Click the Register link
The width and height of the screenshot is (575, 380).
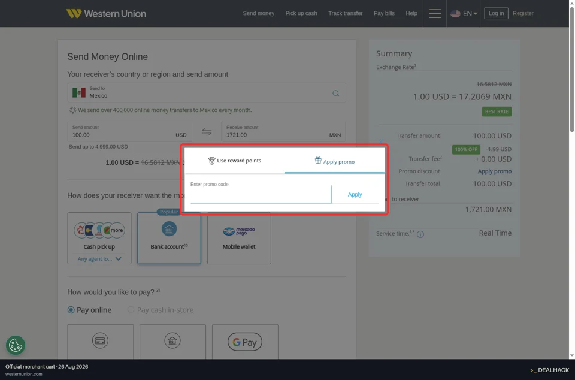tap(522, 13)
